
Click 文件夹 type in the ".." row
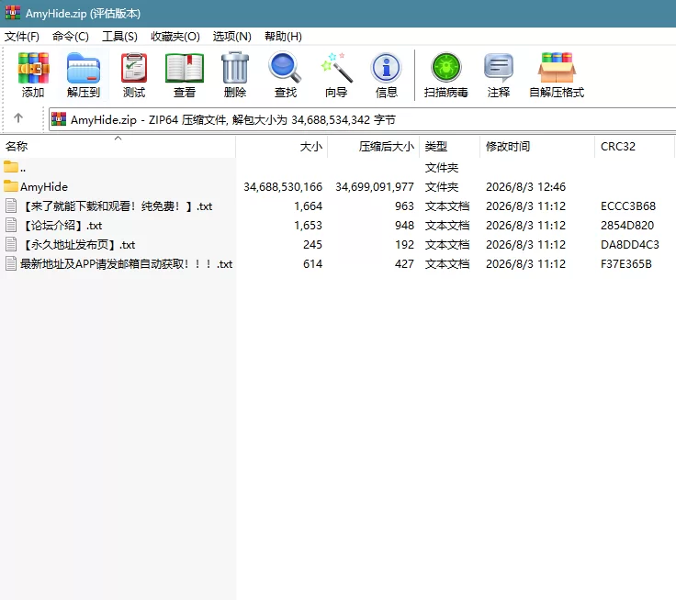tap(442, 168)
